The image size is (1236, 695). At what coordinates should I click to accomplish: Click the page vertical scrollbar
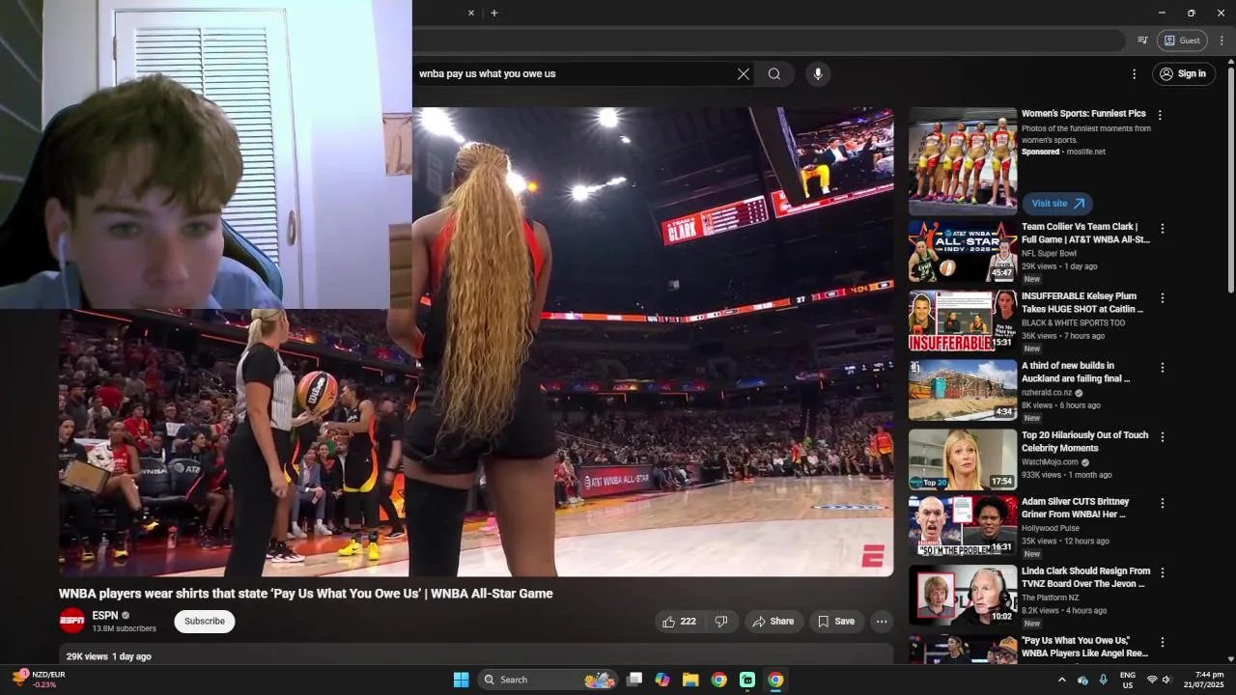point(1230,179)
